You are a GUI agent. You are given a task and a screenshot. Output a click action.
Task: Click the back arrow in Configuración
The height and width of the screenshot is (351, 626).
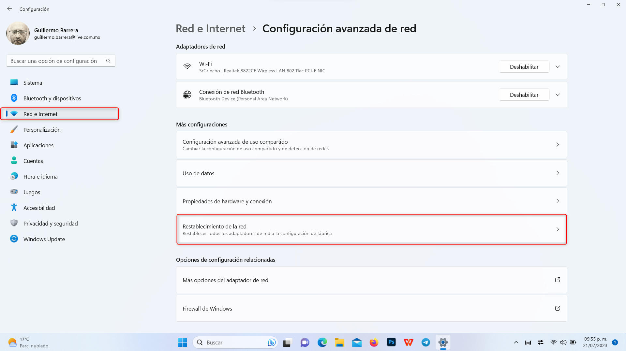tap(9, 9)
